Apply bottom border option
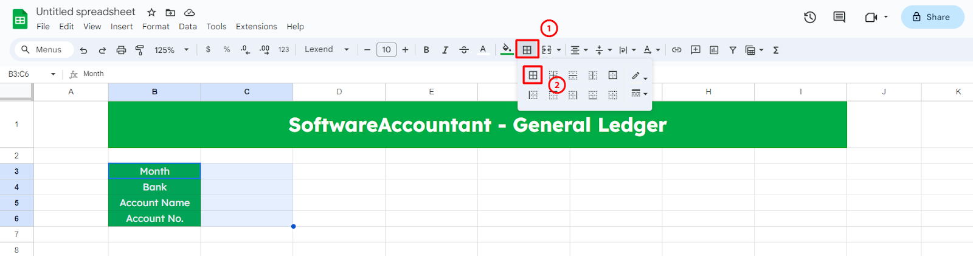 (593, 95)
